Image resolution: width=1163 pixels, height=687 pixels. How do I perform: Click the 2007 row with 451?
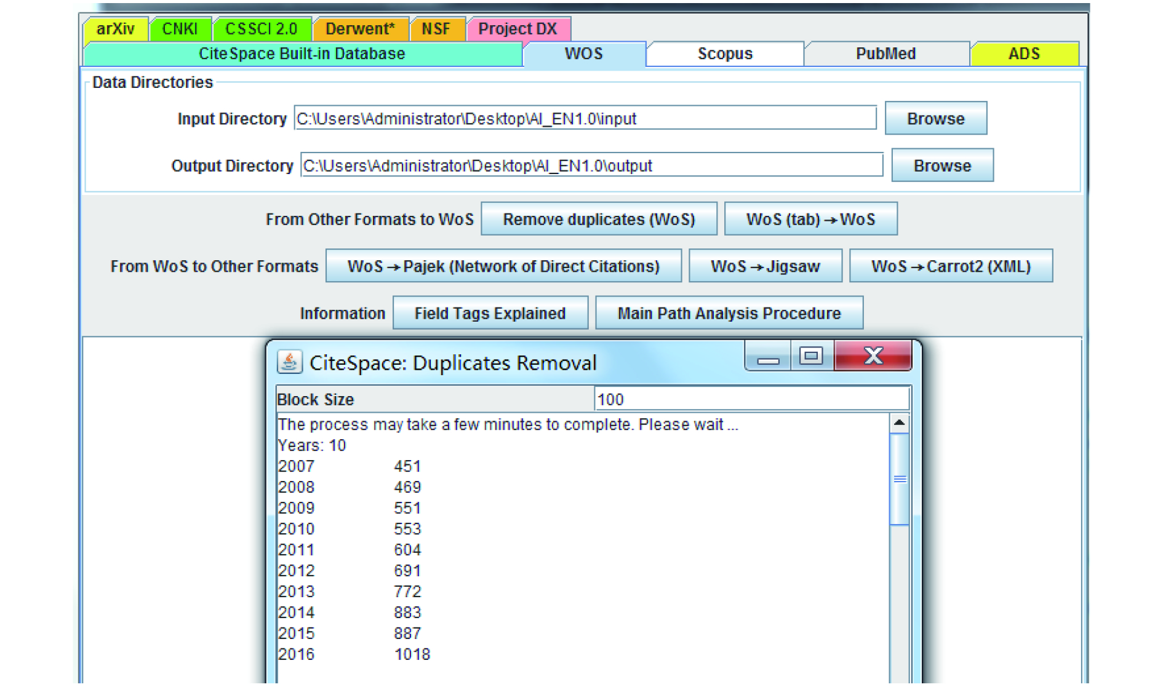click(349, 466)
